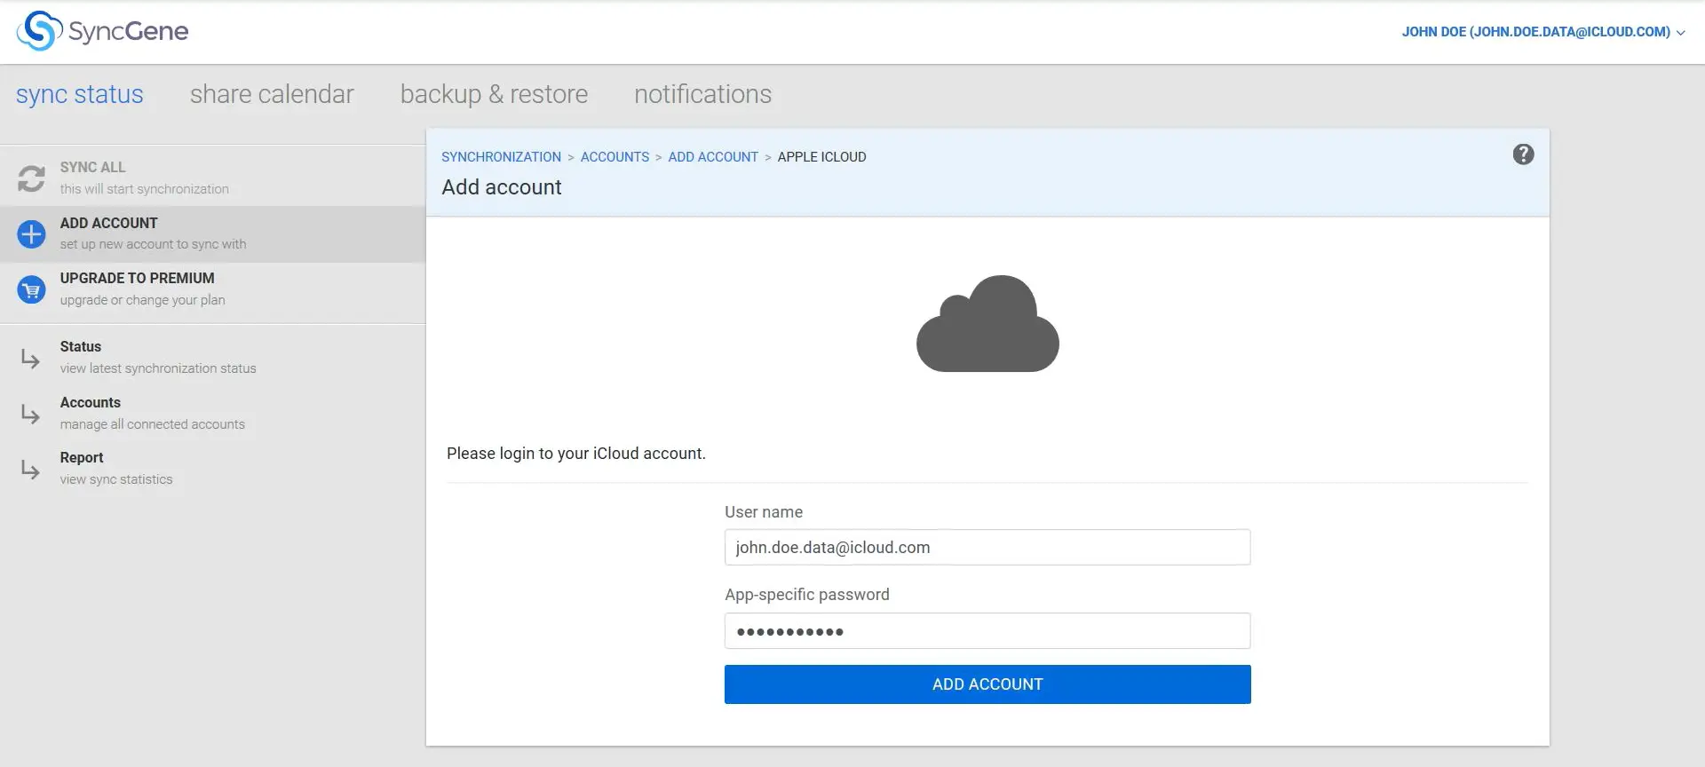Open the help question mark icon
Screen dimensions: 1705x767
pos(1523,154)
